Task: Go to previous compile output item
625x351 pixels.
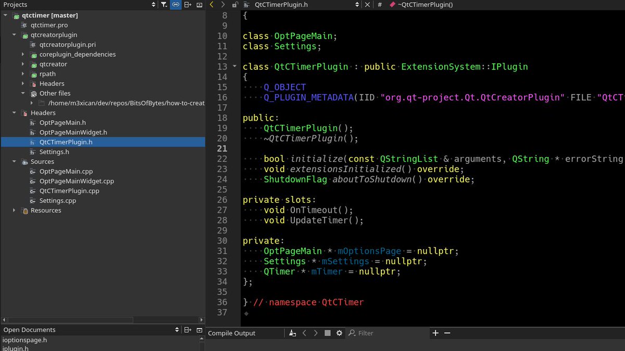Action: 304,333
